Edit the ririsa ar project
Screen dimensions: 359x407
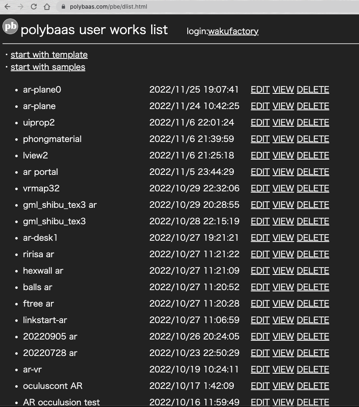260,254
